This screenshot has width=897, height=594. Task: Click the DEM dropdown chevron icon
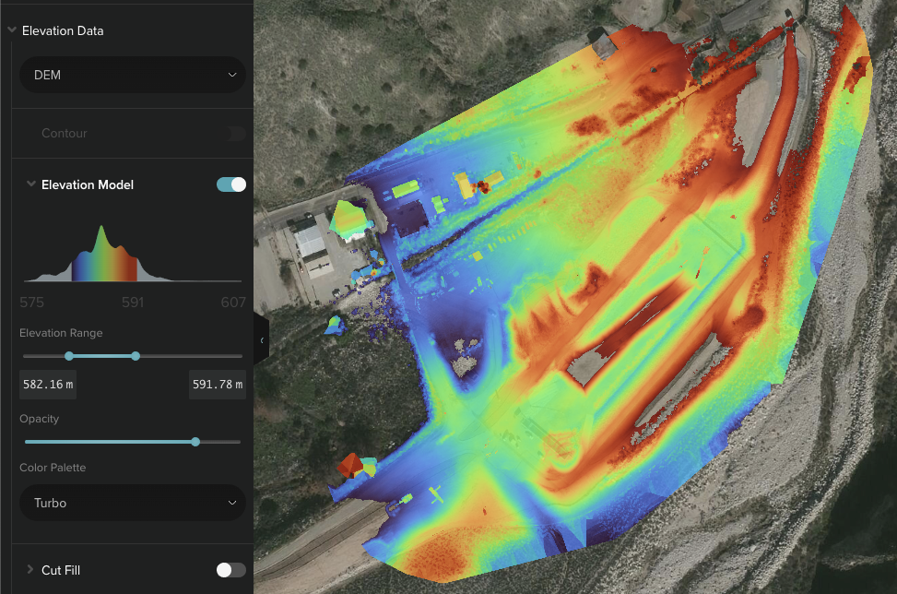(233, 75)
